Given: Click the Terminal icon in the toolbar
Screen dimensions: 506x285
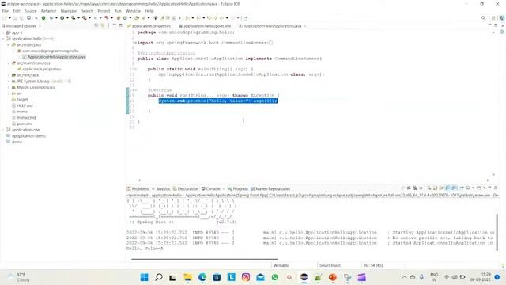Looking at the screenshot, I should click(x=28, y=18).
